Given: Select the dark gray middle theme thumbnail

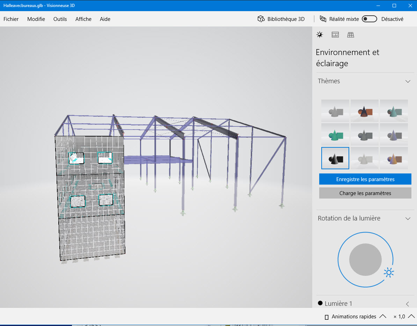Looking at the screenshot, I should tap(365, 134).
